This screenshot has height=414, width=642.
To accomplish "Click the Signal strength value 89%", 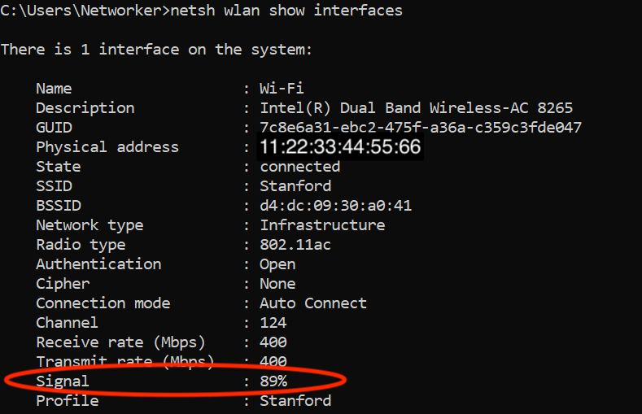I will click(x=273, y=381).
